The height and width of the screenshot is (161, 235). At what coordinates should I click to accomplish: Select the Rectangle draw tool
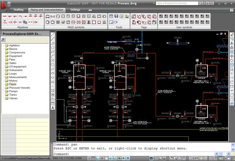53,52
